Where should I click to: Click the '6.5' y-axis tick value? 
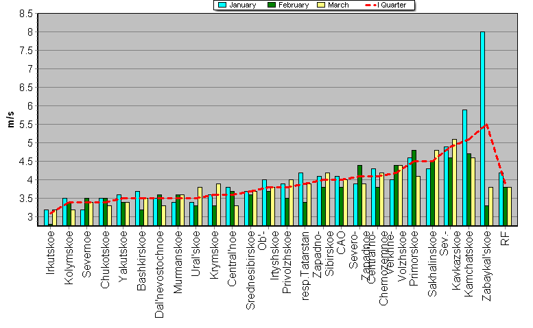pyautogui.click(x=26, y=88)
